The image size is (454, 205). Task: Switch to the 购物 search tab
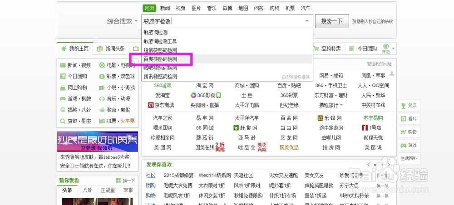tap(274, 8)
